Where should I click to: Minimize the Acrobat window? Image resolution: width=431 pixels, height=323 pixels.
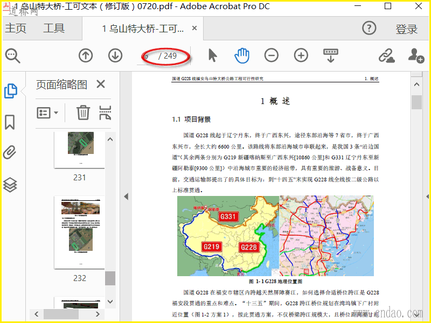tap(358, 6)
